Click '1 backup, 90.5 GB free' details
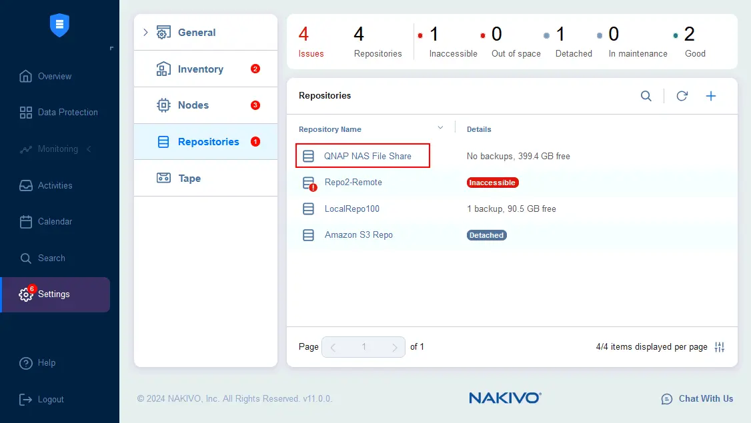This screenshot has height=423, width=751. [x=512, y=209]
